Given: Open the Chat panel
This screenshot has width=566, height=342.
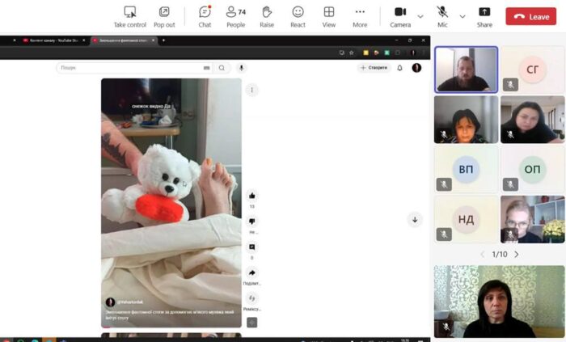Looking at the screenshot, I should [205, 15].
